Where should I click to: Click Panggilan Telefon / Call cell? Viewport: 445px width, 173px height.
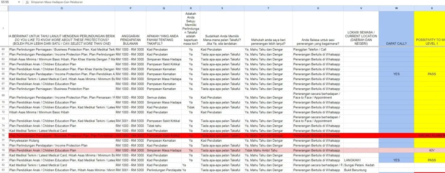318,50
